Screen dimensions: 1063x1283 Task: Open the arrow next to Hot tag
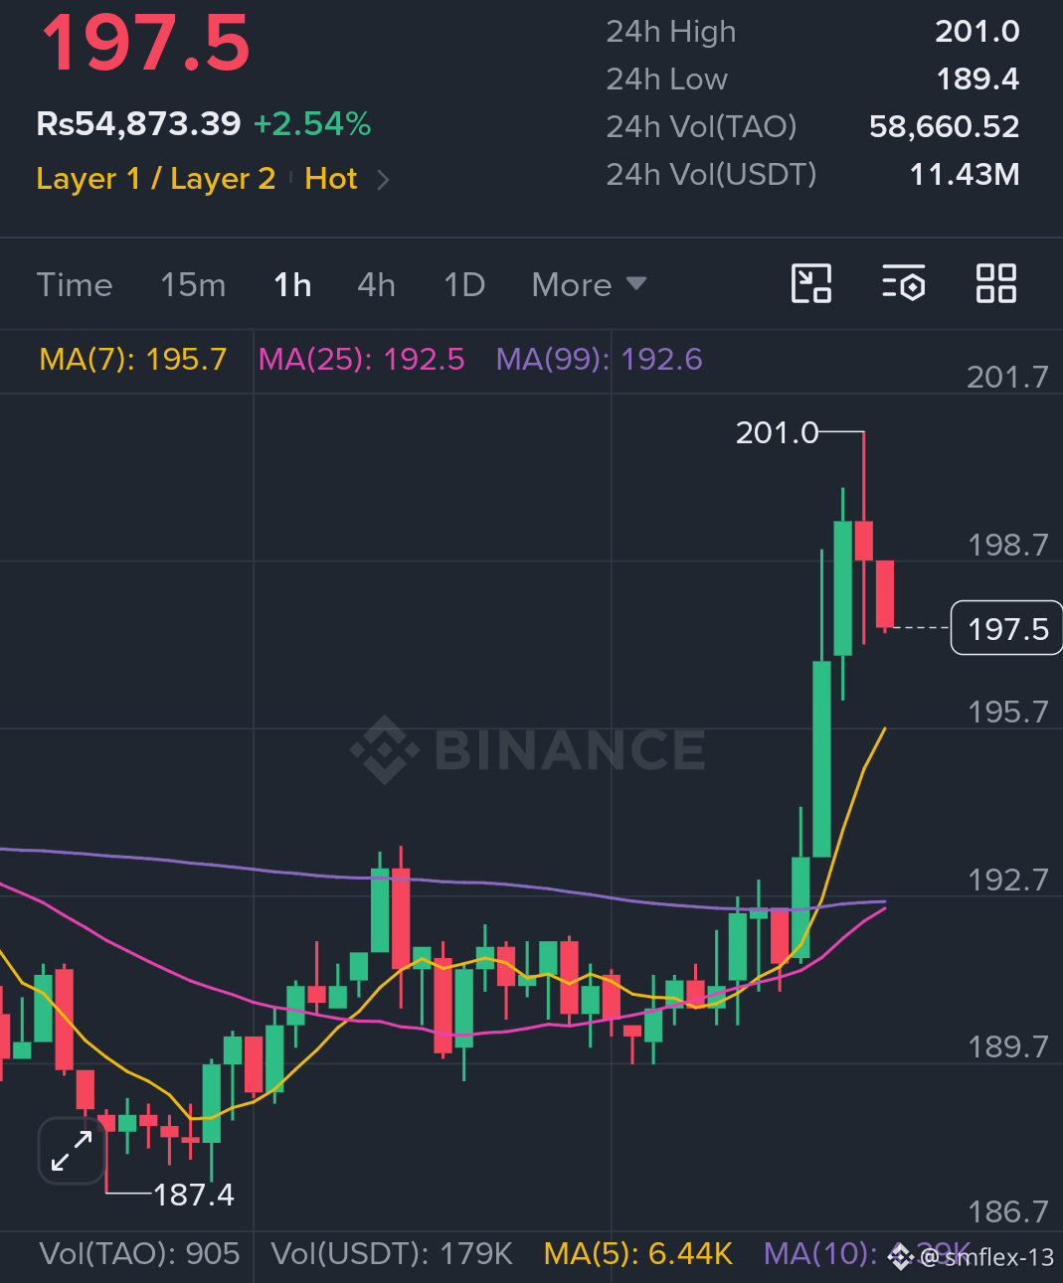point(383,180)
